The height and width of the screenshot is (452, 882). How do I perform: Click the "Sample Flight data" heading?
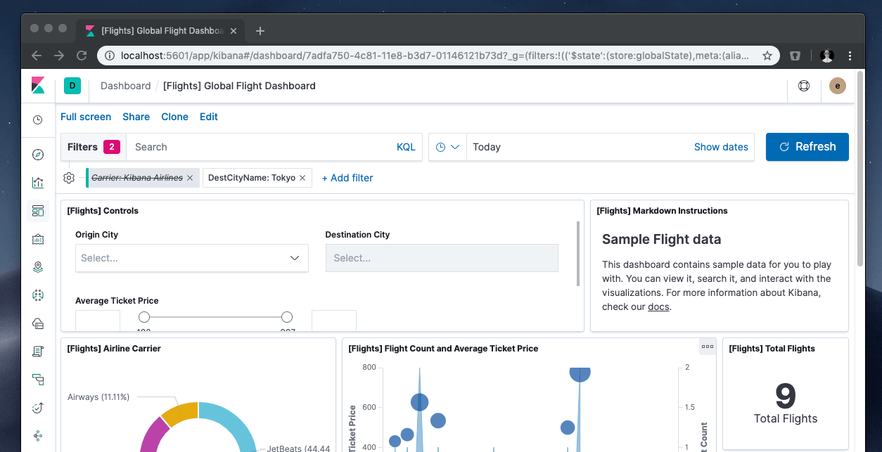coord(661,240)
